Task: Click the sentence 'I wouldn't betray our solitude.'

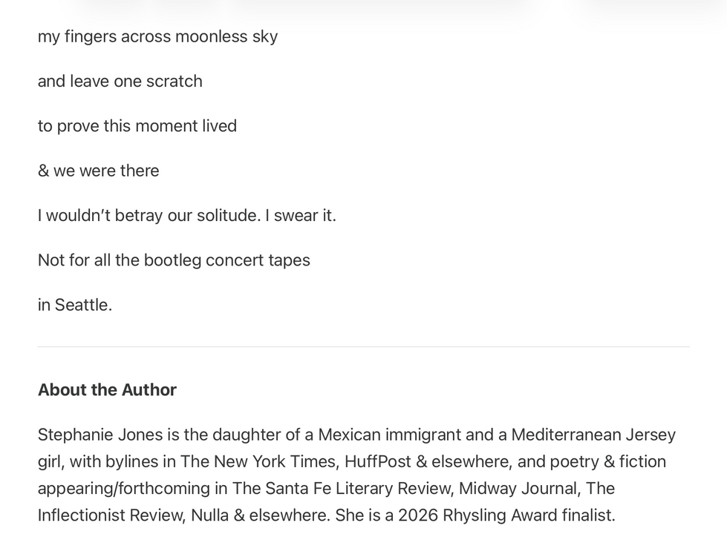Action: [x=149, y=216]
